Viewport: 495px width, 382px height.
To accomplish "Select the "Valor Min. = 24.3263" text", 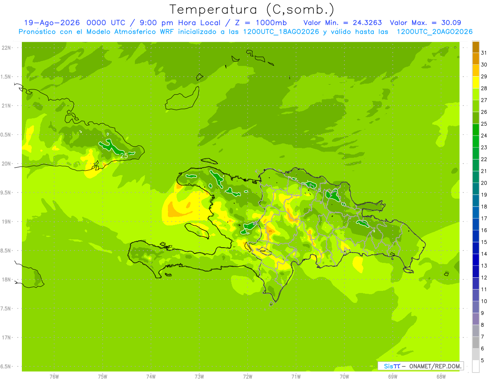I will (x=343, y=23).
